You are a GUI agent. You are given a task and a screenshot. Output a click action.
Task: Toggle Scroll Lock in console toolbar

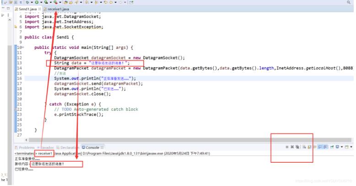click(309, 147)
